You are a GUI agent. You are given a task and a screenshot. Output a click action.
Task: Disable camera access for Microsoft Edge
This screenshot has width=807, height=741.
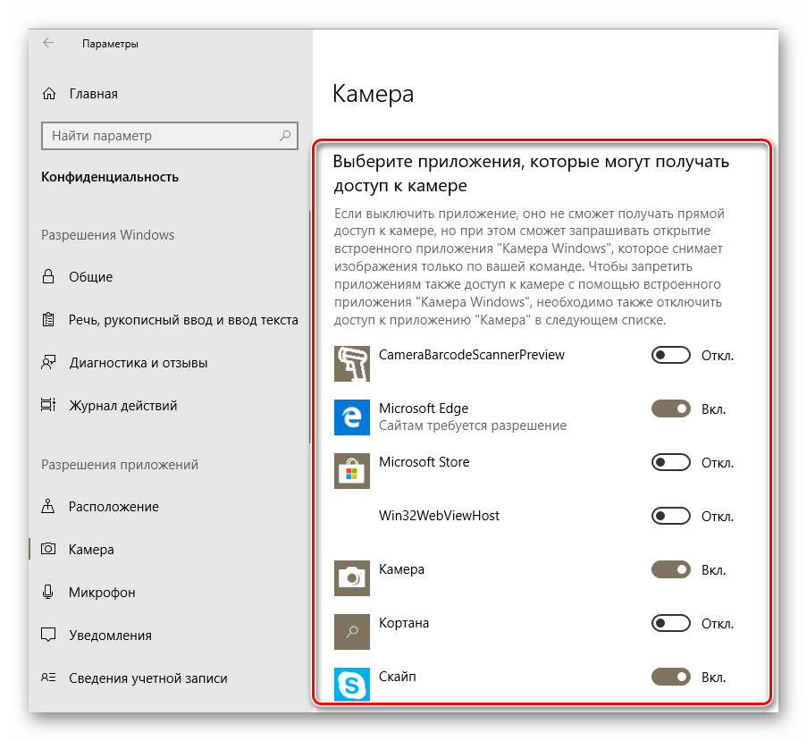point(670,409)
